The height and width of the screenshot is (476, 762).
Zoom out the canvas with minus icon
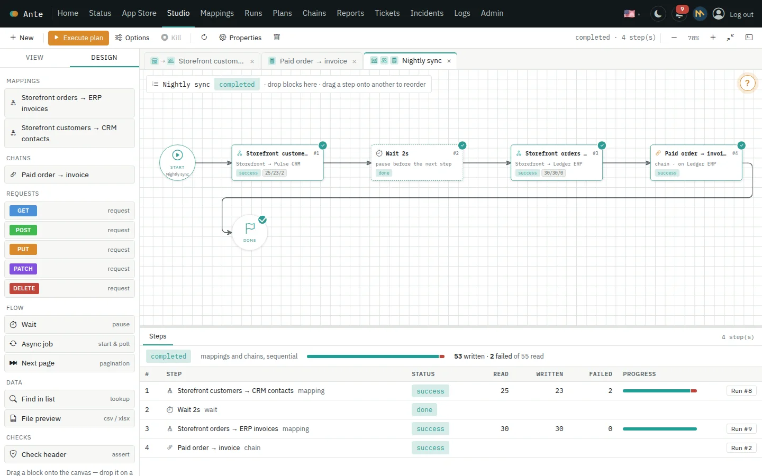[674, 38]
